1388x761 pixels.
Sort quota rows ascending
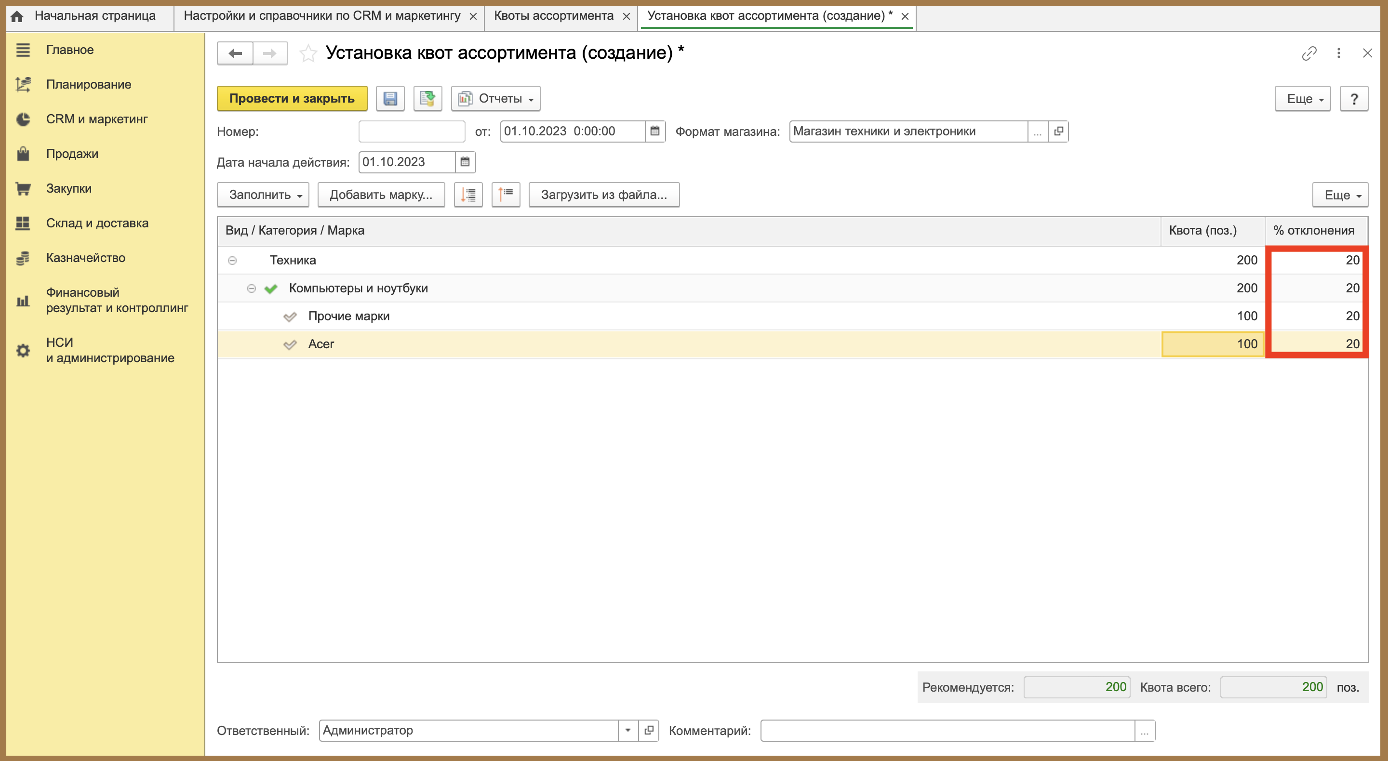506,195
